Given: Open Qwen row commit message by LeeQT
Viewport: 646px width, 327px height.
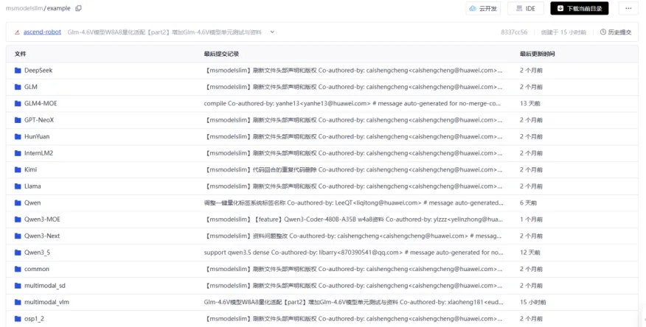Looking at the screenshot, I should pyautogui.click(x=353, y=203).
